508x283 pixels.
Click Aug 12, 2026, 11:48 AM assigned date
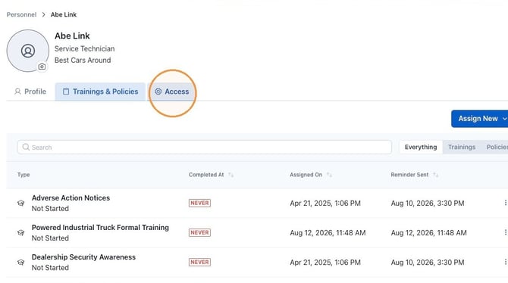pos(328,233)
